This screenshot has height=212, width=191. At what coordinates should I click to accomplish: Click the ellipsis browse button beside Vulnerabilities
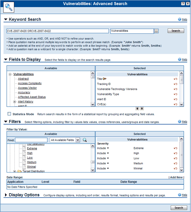[156, 31]
